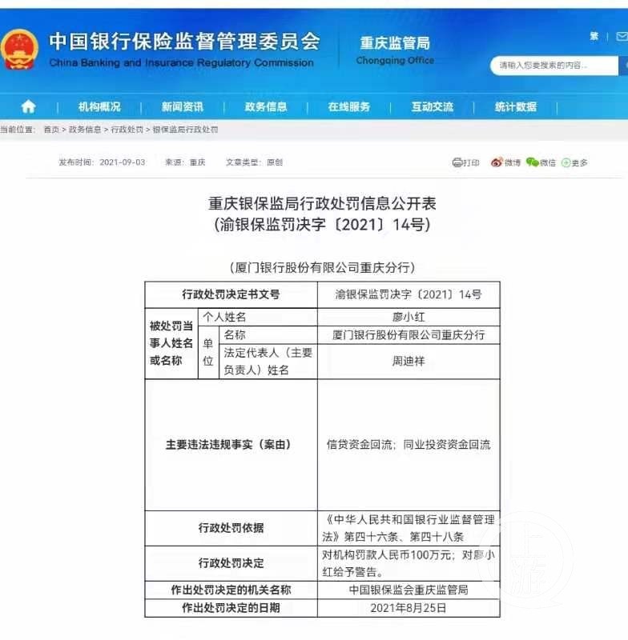Click penalty text 对机构罚款人民币100万元
The height and width of the screenshot is (640, 628).
(387, 554)
